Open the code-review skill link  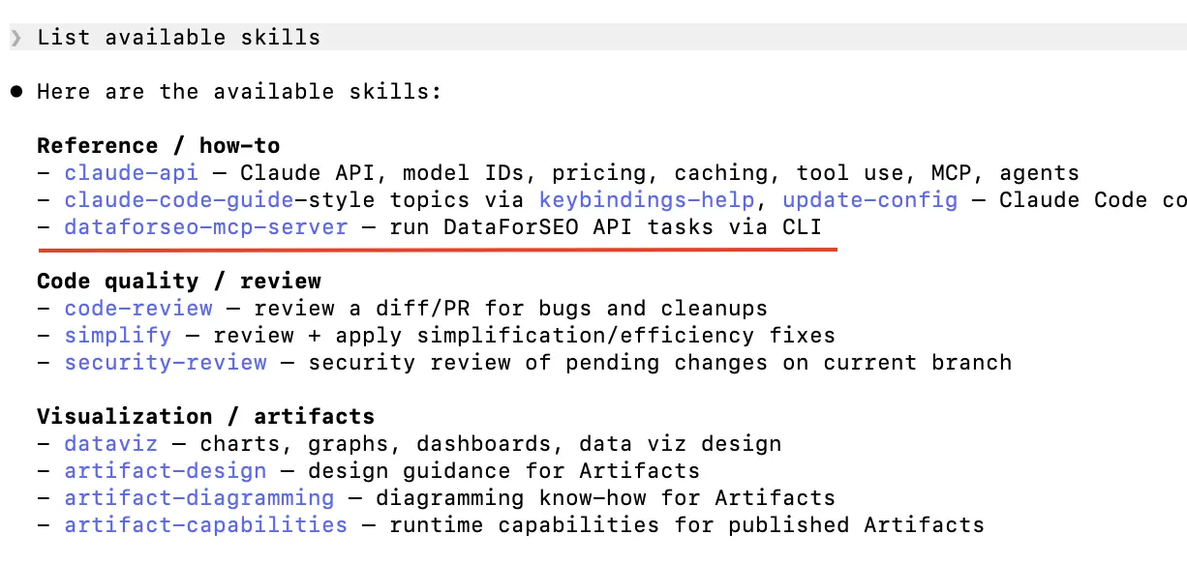tap(138, 309)
